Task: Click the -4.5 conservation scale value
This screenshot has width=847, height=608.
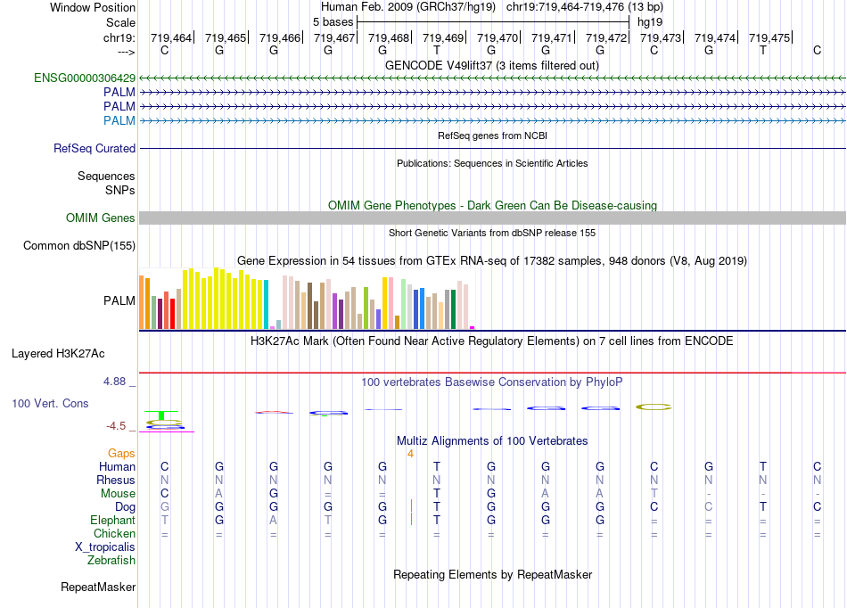Action: (x=116, y=426)
